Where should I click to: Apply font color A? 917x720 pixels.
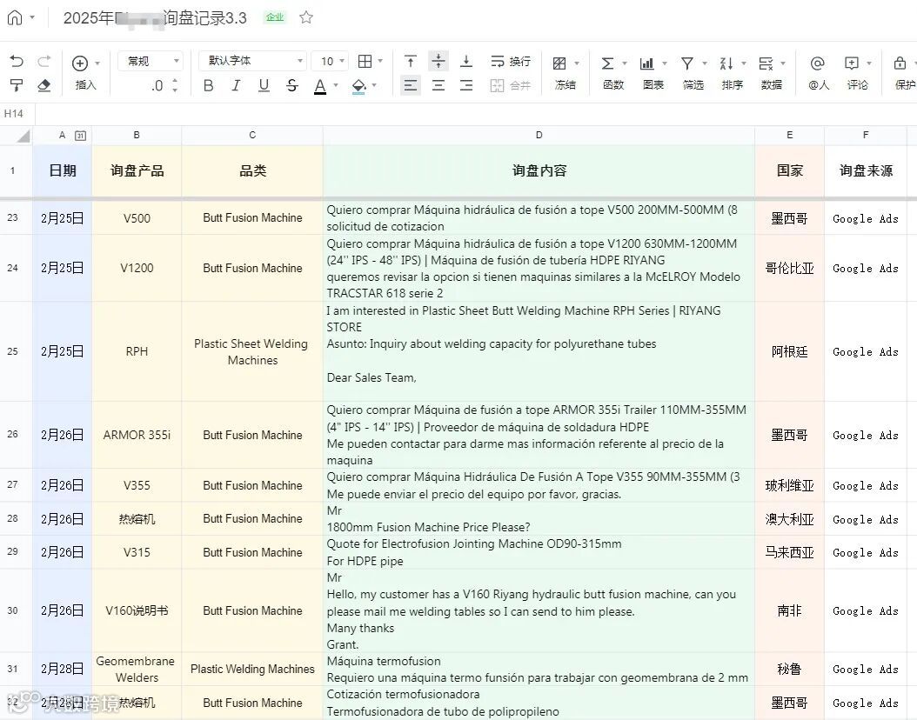click(320, 86)
